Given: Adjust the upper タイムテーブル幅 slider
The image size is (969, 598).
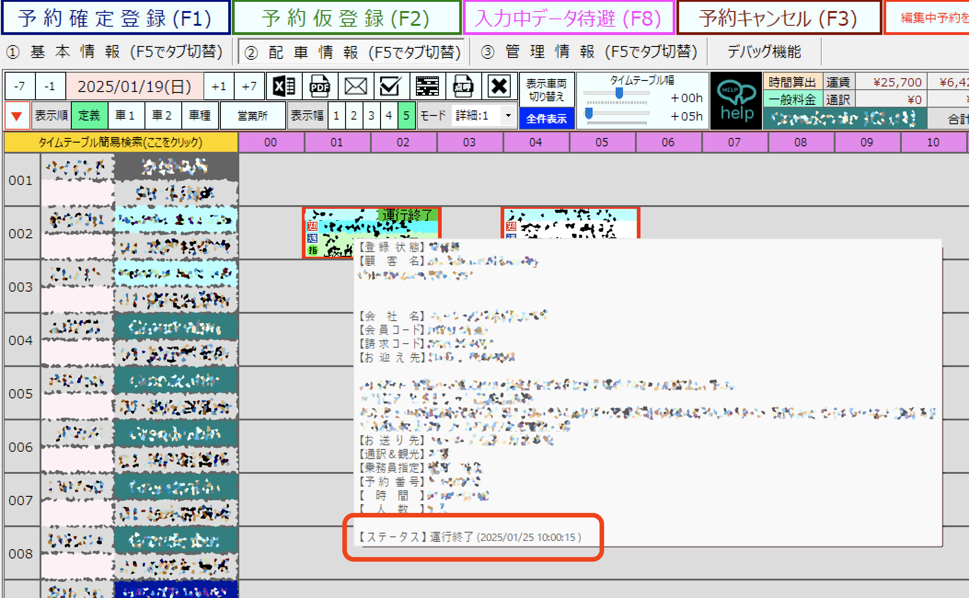Looking at the screenshot, I should point(619,93).
